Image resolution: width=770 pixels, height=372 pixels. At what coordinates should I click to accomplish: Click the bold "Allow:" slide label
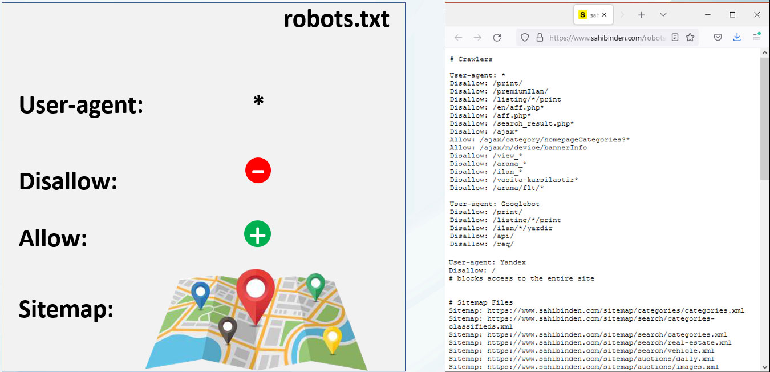coord(53,238)
